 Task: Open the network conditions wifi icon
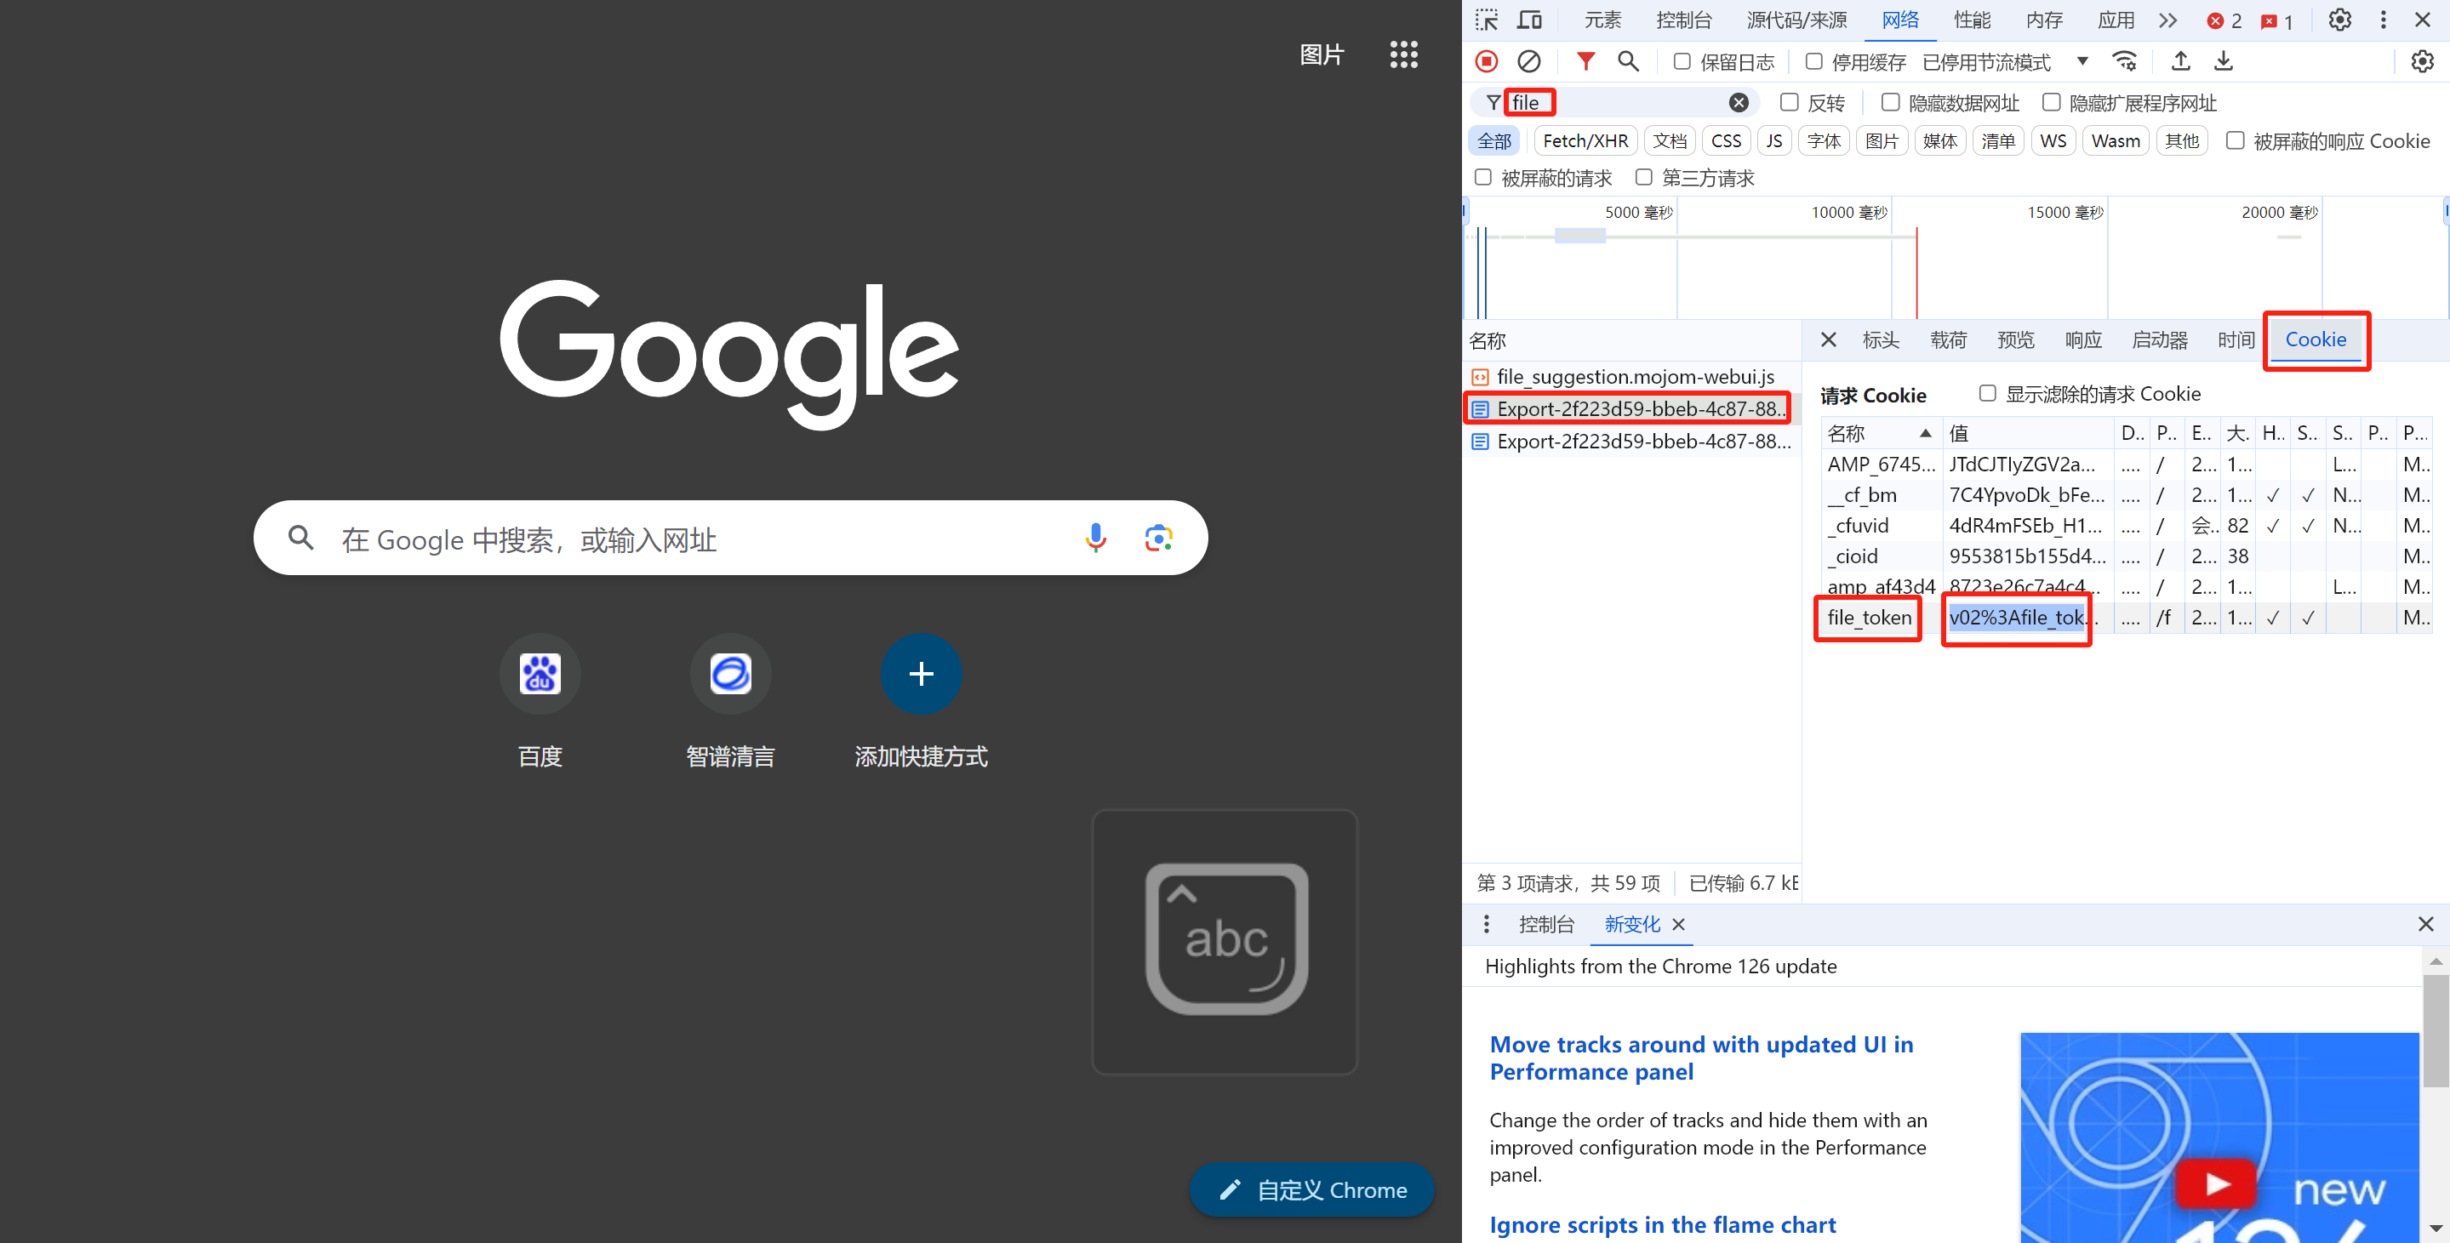point(2125,62)
